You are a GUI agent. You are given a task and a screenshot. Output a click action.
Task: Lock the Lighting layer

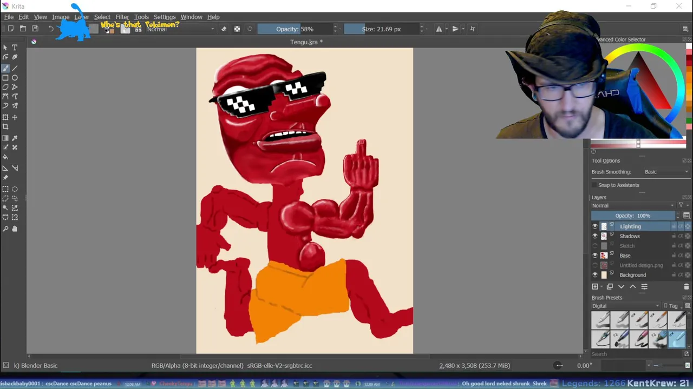(x=674, y=226)
